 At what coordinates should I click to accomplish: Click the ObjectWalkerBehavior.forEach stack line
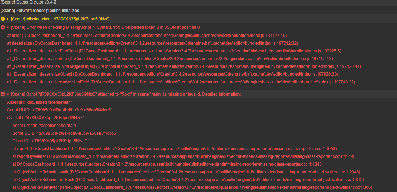pyautogui.click(x=188, y=180)
